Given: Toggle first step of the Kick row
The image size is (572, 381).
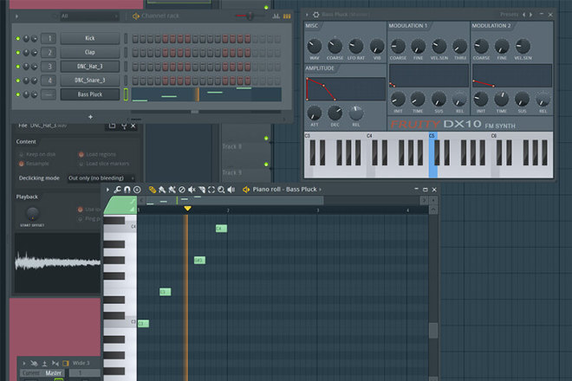Looking at the screenshot, I should 135,39.
